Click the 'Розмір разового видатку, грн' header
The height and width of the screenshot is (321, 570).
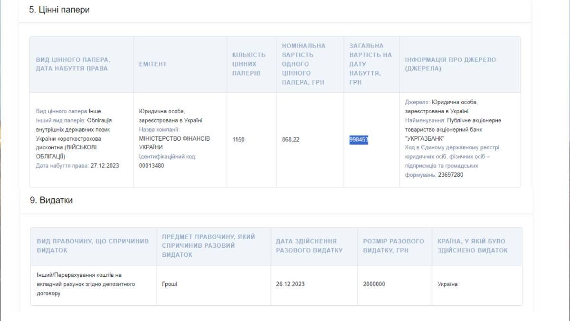coord(393,245)
